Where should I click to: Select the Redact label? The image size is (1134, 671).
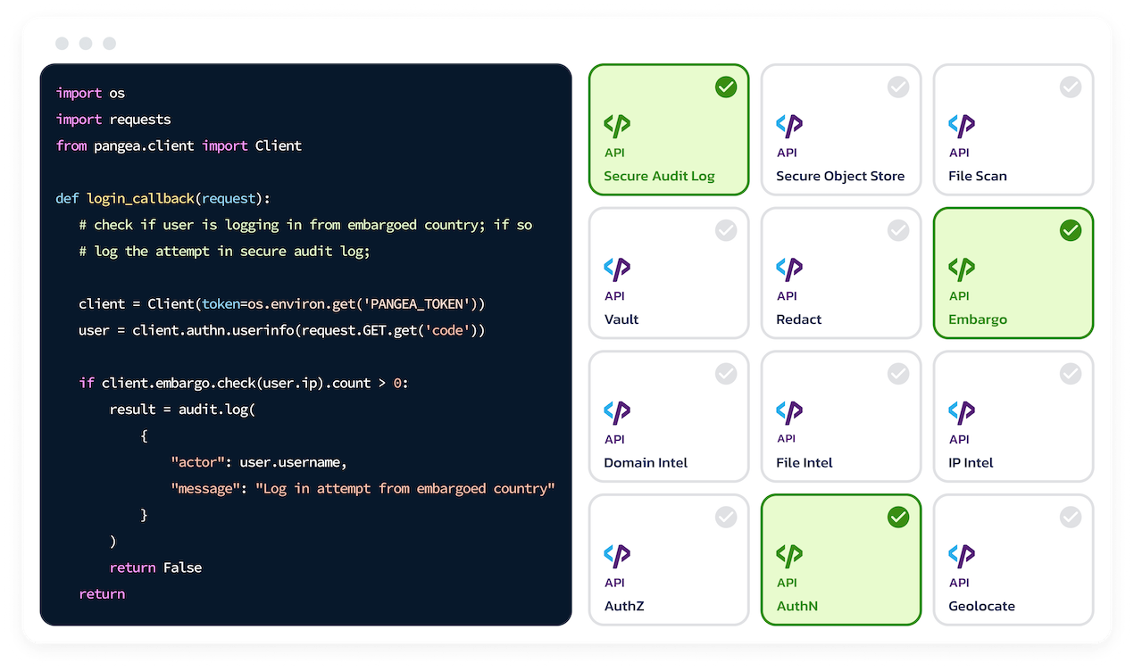point(799,319)
